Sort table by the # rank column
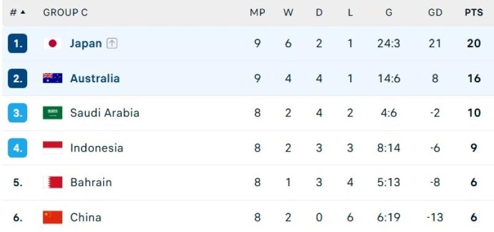 click(18, 12)
